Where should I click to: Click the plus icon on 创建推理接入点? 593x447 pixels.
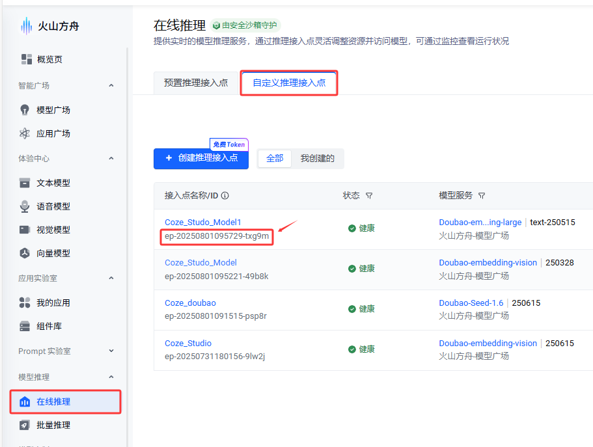169,157
